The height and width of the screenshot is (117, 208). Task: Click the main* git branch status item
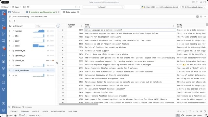tap(9, 115)
